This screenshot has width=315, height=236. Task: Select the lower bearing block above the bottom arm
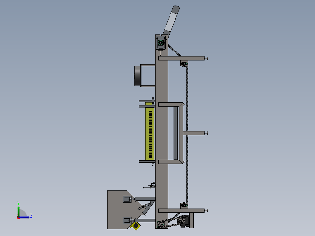click(x=184, y=205)
